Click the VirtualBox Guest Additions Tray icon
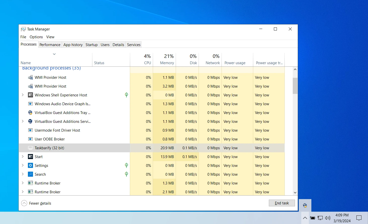 (30, 113)
